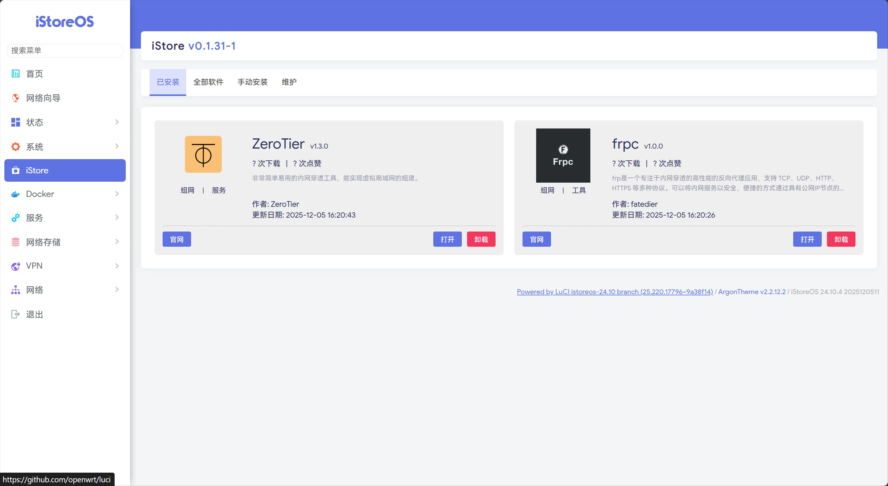The image size is (888, 486).
Task: Click the Powered by LuCI link
Action: pyautogui.click(x=615, y=292)
